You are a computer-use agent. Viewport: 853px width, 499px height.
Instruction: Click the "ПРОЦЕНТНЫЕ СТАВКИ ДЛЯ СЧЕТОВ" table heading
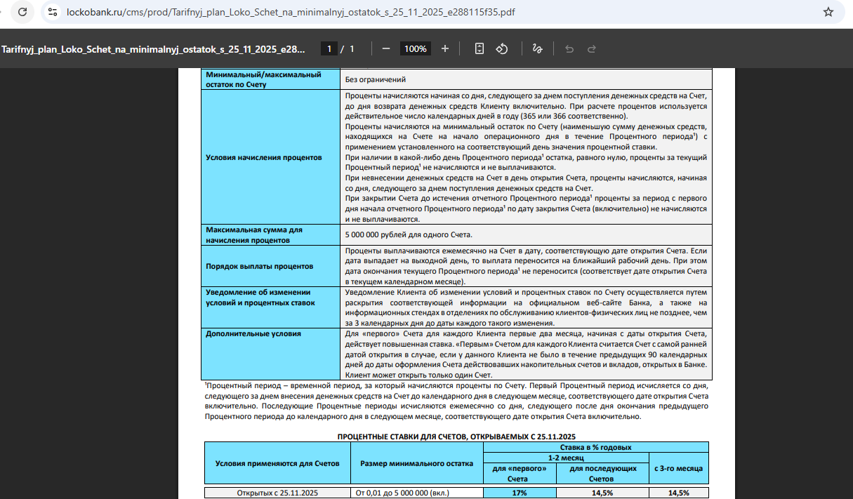[x=456, y=436]
